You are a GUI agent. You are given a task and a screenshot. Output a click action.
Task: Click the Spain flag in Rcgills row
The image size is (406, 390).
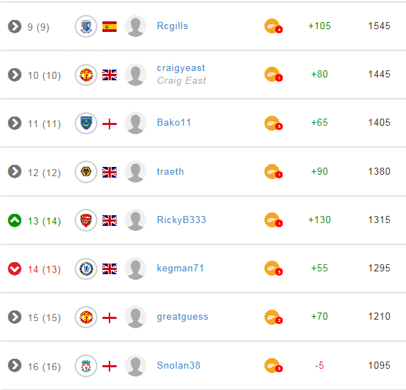109,26
